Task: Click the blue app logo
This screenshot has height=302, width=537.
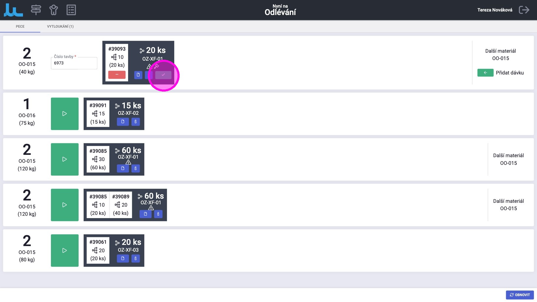Action: (x=13, y=10)
